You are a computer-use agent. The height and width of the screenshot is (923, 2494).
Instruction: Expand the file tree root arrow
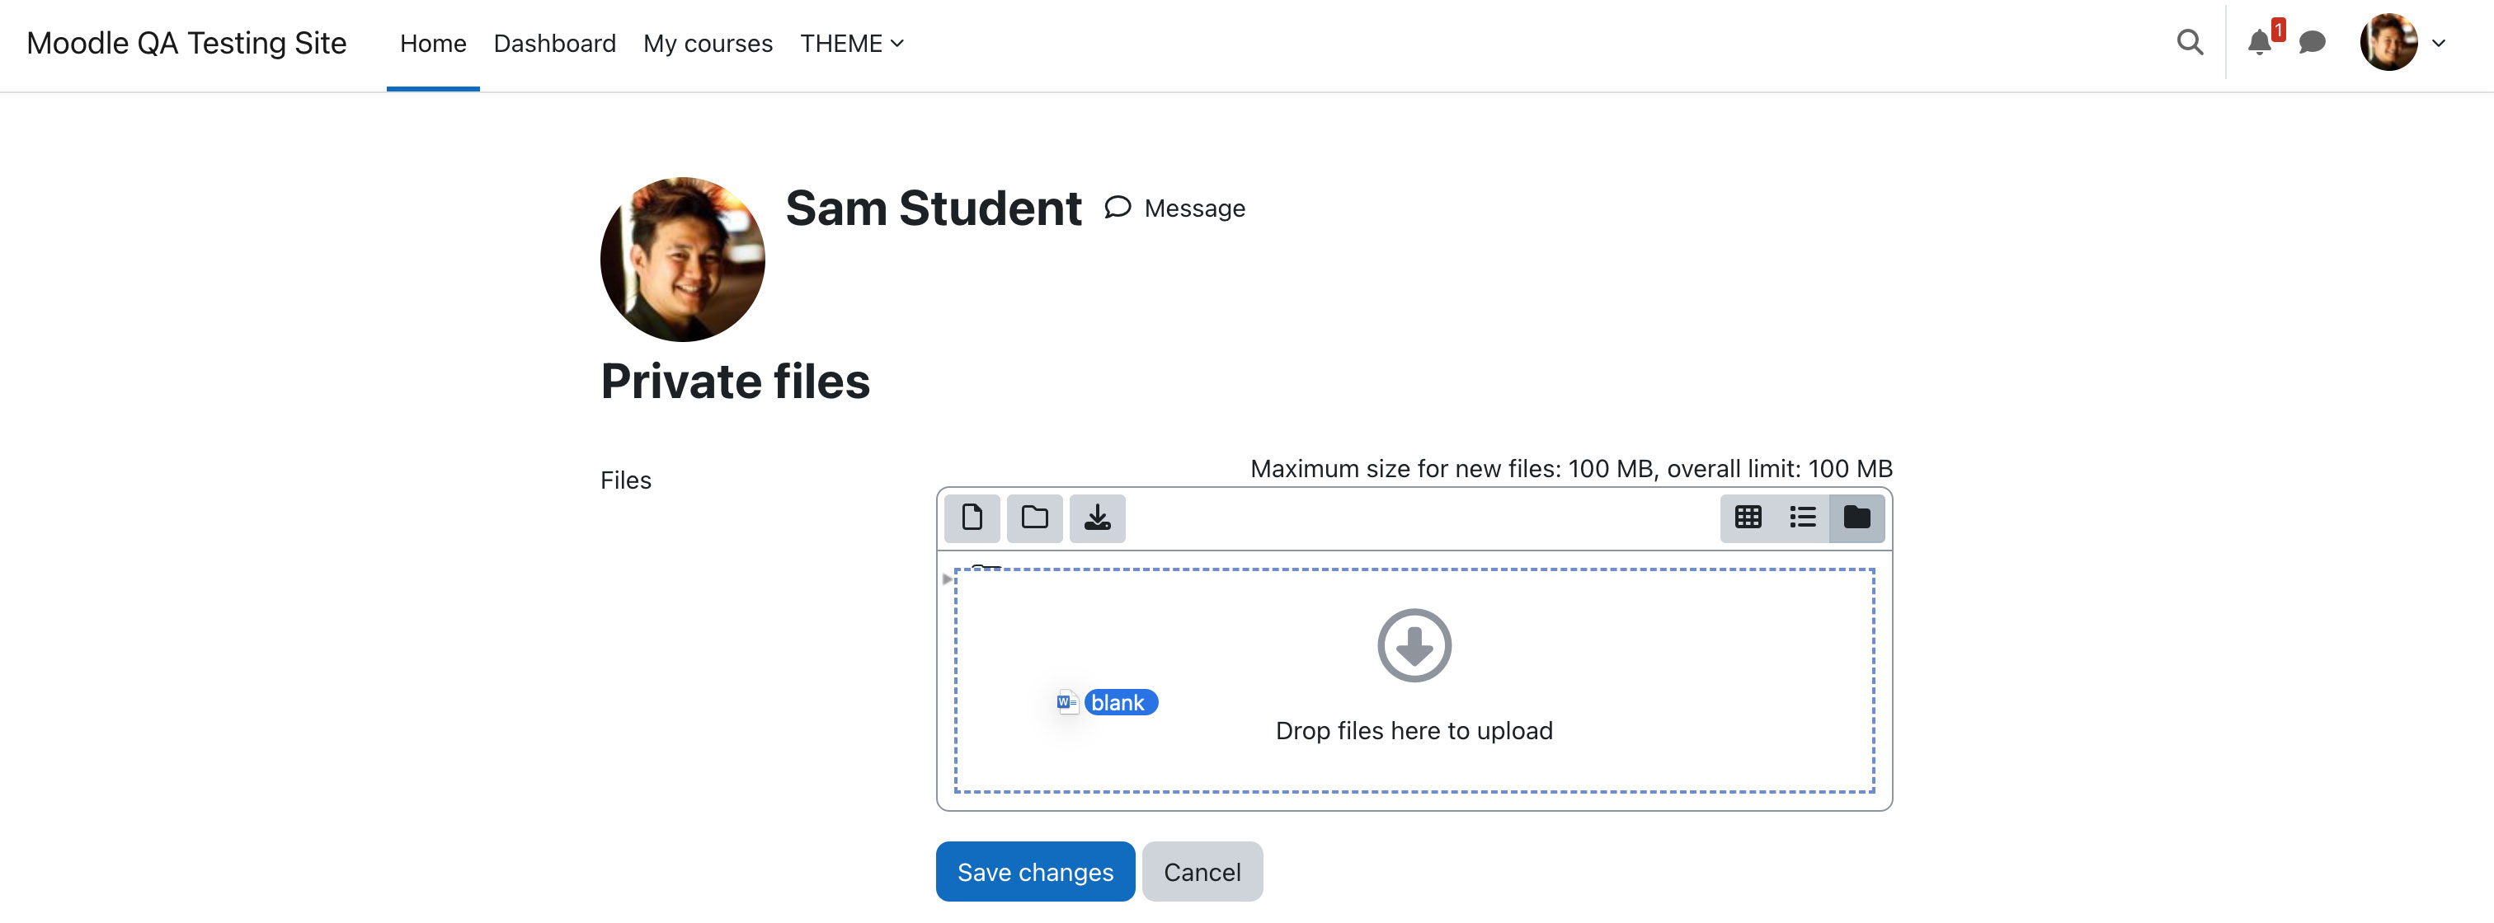click(x=946, y=579)
